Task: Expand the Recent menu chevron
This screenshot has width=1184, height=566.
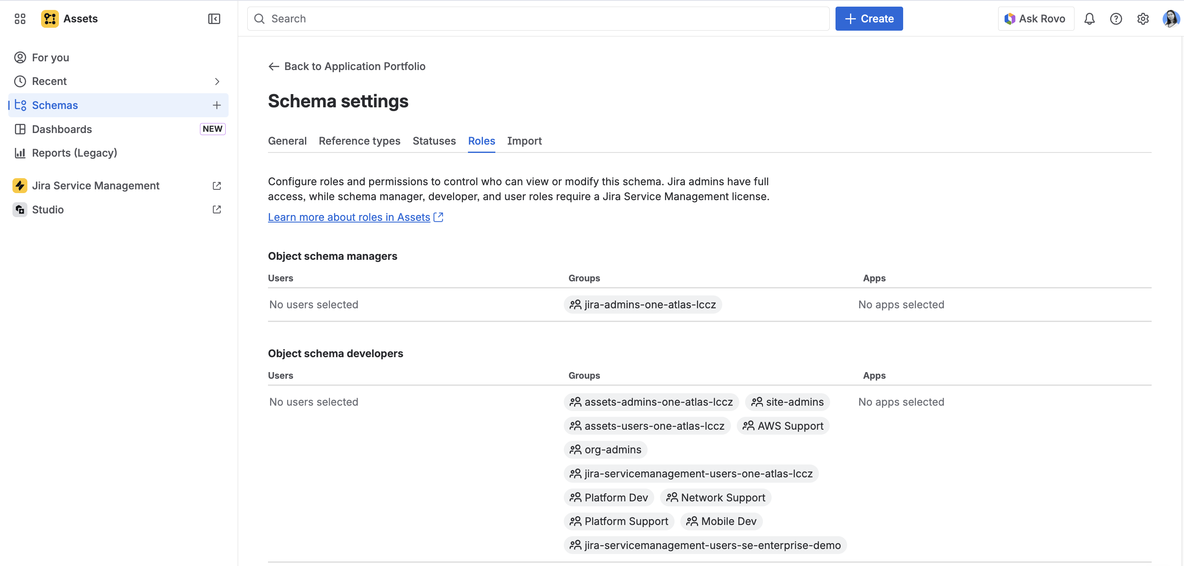Action: [217, 81]
